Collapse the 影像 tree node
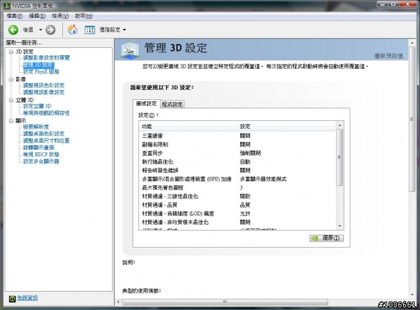The image size is (420, 310). tap(11, 79)
